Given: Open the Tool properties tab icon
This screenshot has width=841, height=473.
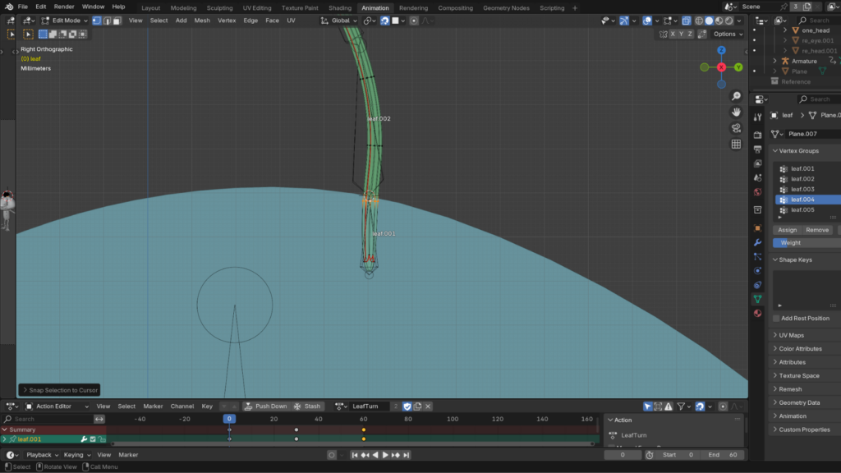Looking at the screenshot, I should click(x=757, y=117).
